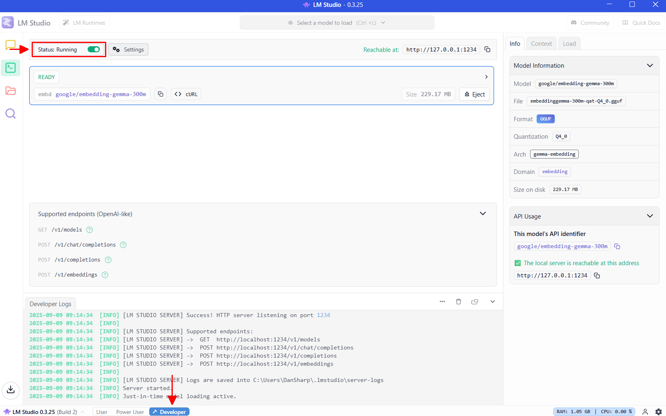This screenshot has width=666, height=416.
Task: Click the RAM and CPU usage indicator
Action: point(594,412)
